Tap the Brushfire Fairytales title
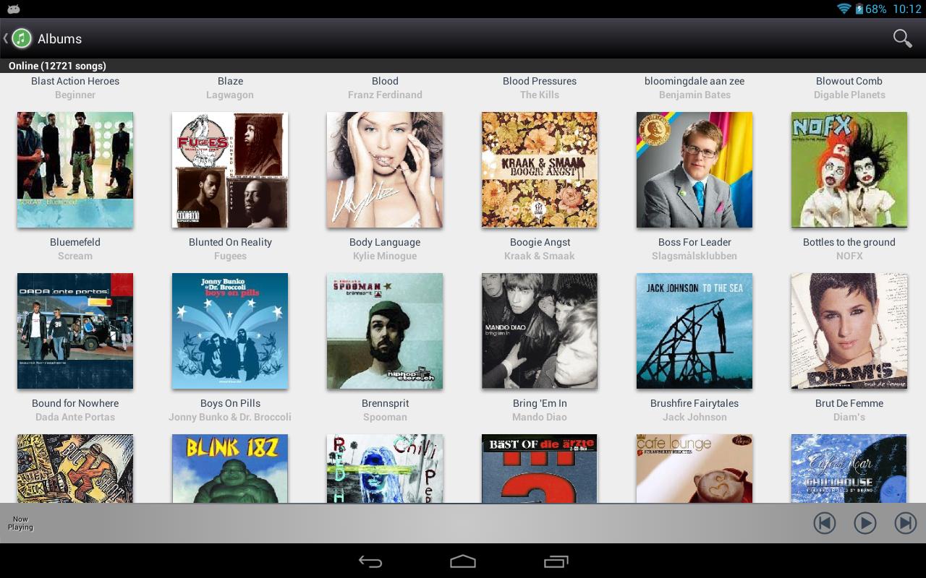Screen dimensions: 926x578 pos(694,403)
